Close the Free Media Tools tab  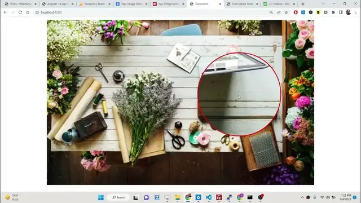257,4
